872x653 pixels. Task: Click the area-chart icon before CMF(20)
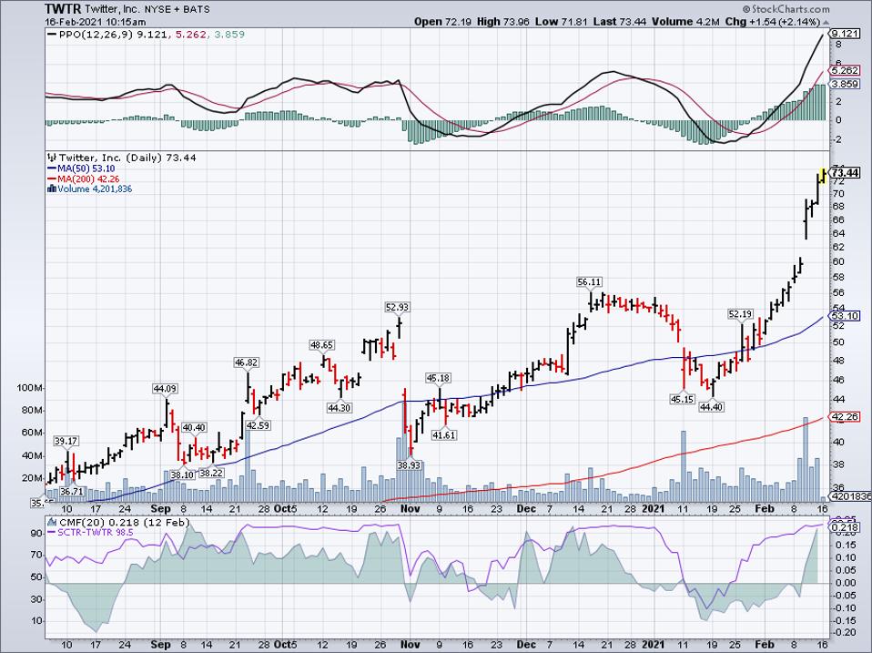pyautogui.click(x=52, y=522)
